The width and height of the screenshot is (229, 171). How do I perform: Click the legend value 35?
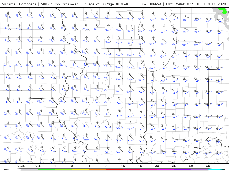208,166
